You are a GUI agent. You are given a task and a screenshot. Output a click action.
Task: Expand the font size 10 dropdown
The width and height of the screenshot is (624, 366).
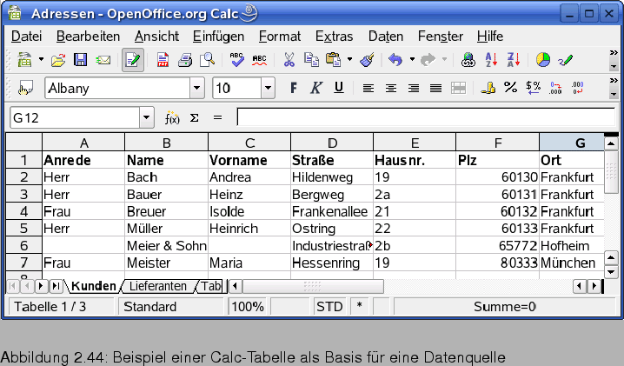268,88
